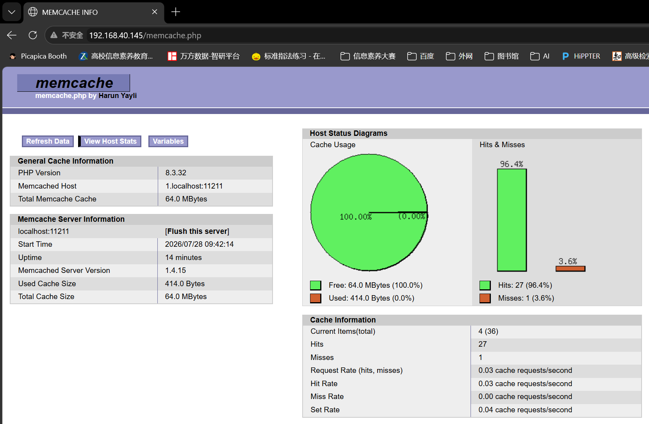Viewport: 649px width, 424px height.
Task: Open the tab search chevron
Action: [x=12, y=12]
